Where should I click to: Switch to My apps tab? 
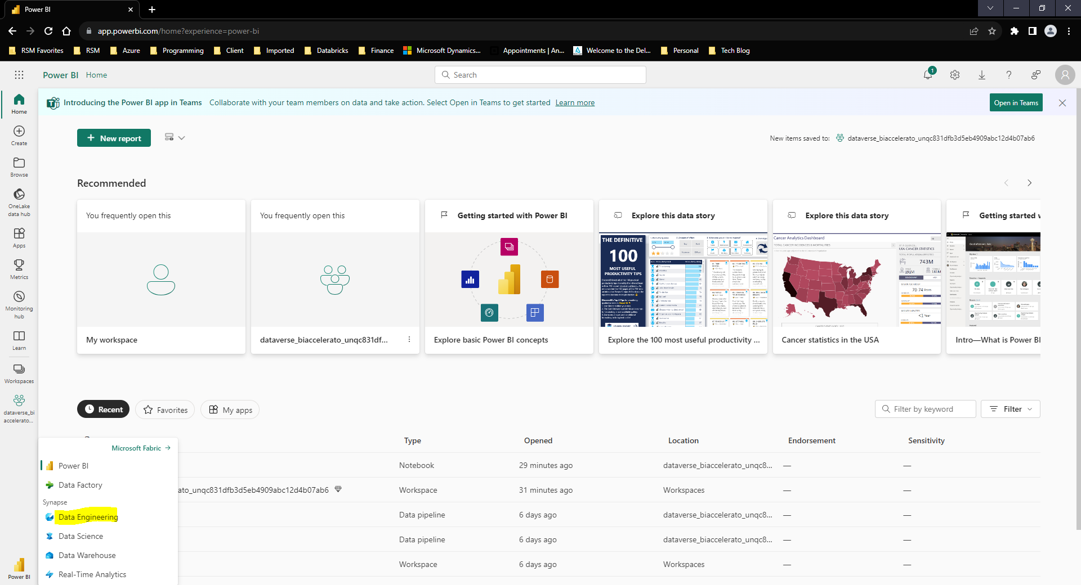coord(230,410)
